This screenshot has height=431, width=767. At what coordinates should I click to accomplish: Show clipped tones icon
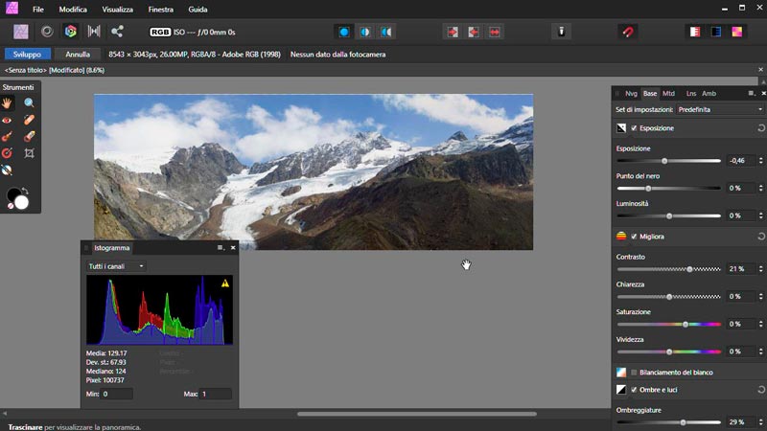737,33
